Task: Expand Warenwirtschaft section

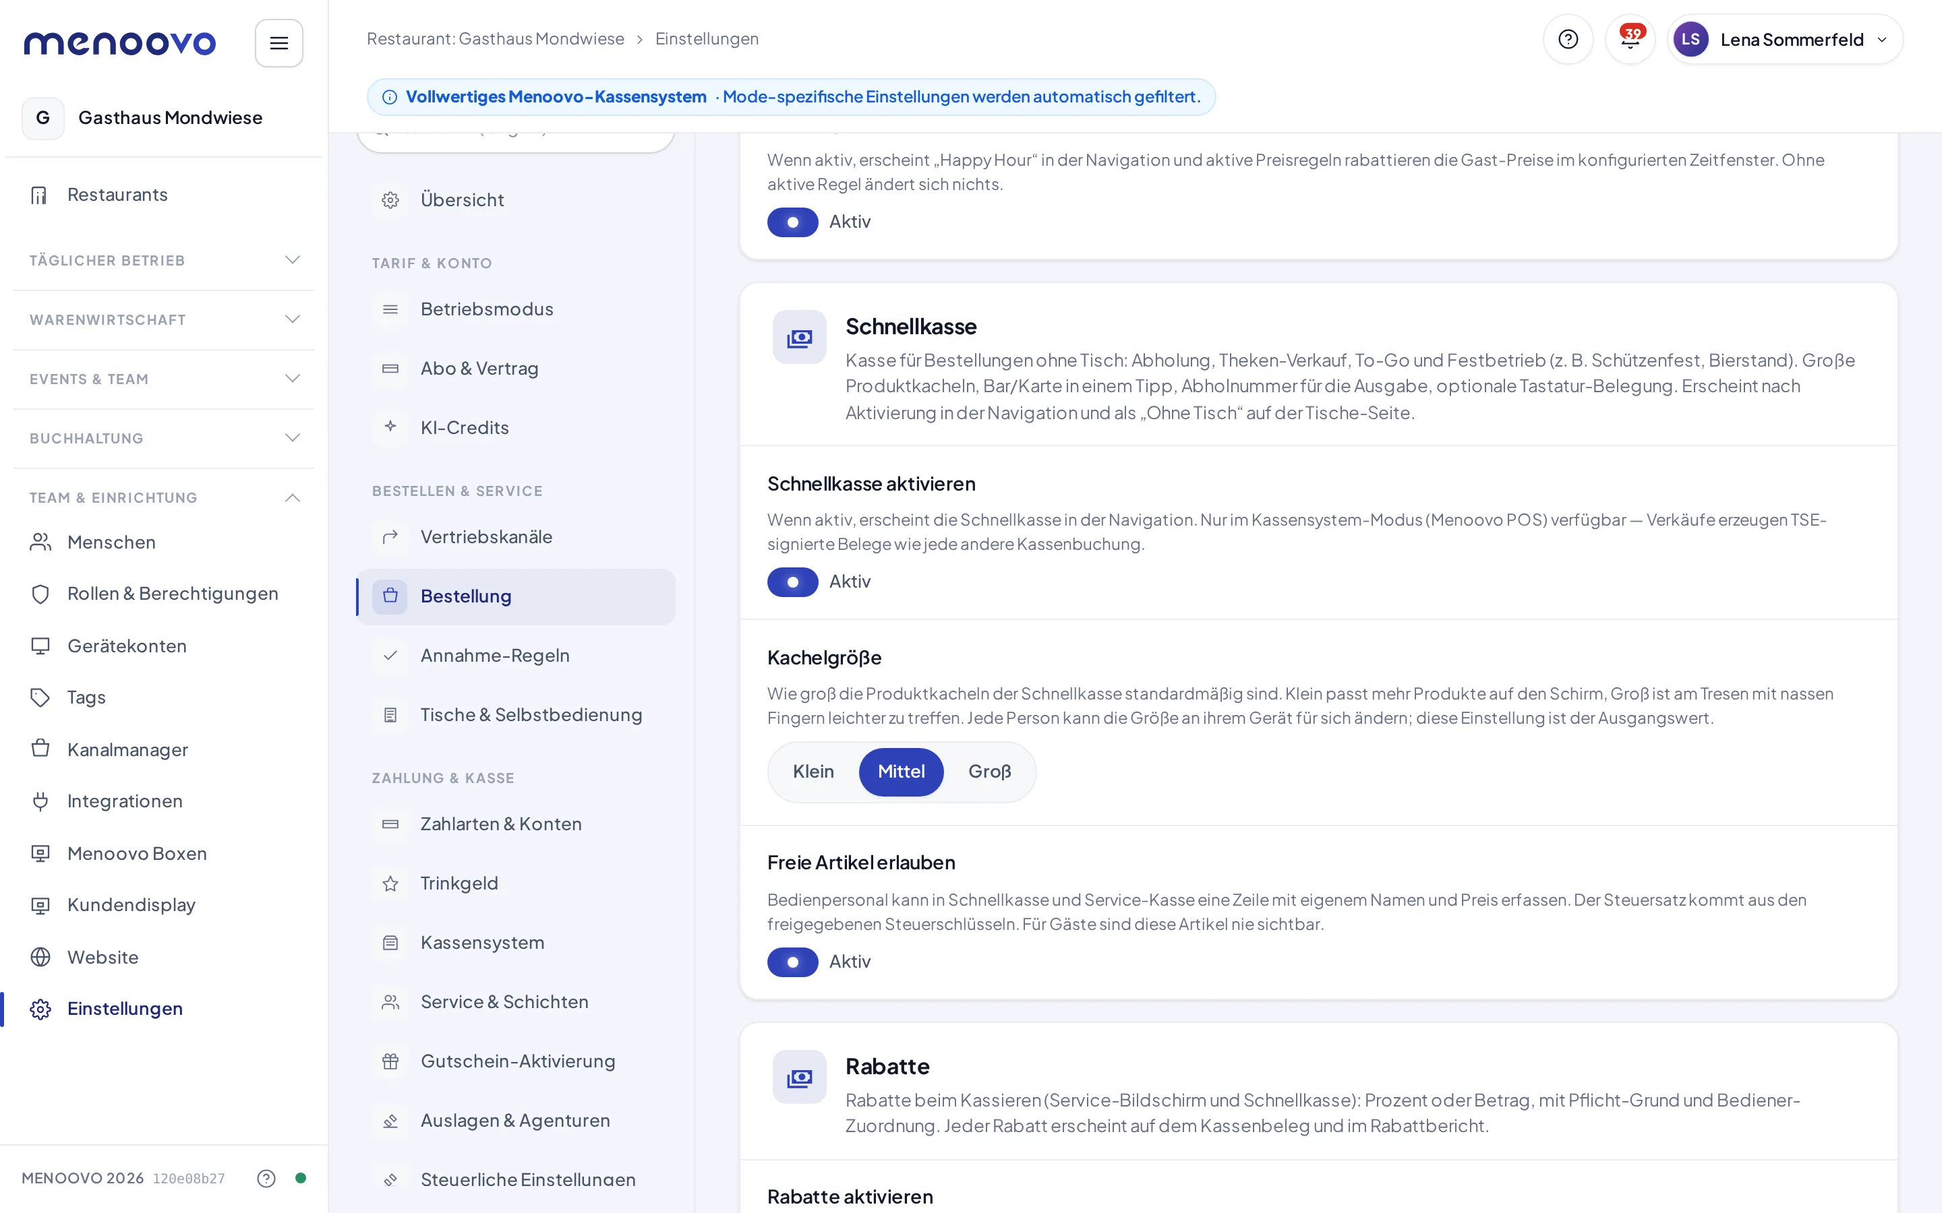Action: [x=164, y=319]
